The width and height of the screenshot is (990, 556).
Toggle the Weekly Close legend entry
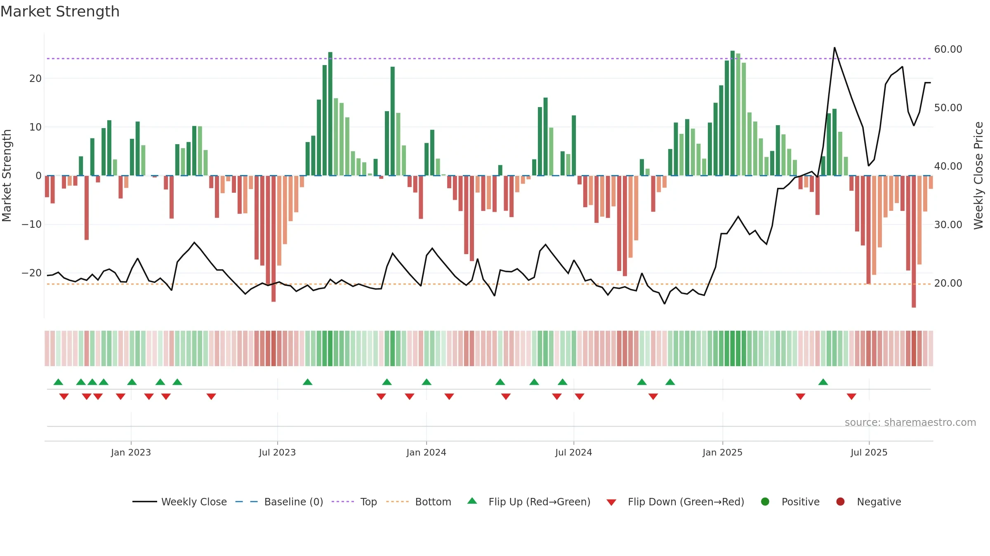pyautogui.click(x=179, y=502)
